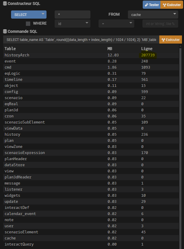This screenshot has height=249, width=184.
Task: Click the highlighted 207739 row count
Action: [x=148, y=55]
